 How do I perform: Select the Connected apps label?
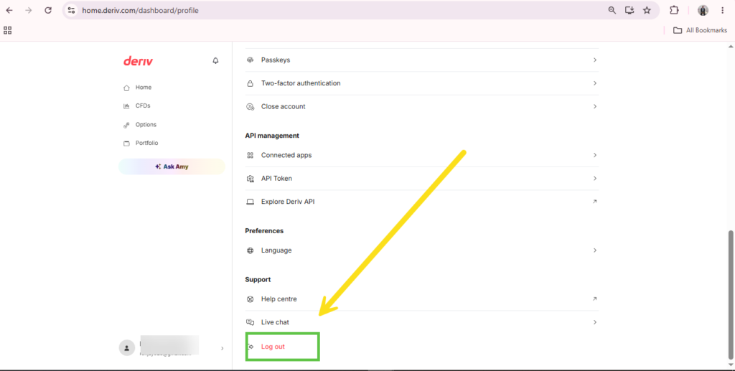pyautogui.click(x=286, y=155)
